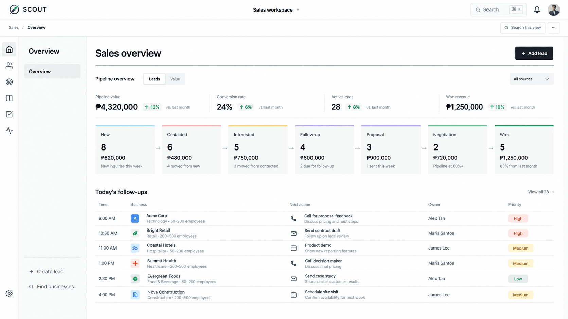
Task: Open the activity pulse icon in sidebar
Action: [x=9, y=131]
